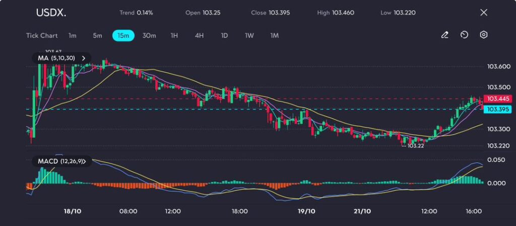The image size is (516, 226).
Task: Close the USDX chart panel
Action: click(x=484, y=13)
